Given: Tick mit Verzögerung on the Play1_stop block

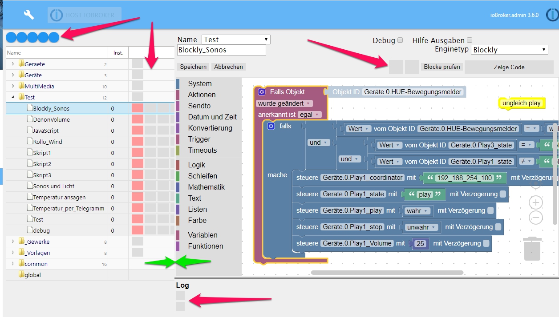Looking at the screenshot, I should 498,227.
